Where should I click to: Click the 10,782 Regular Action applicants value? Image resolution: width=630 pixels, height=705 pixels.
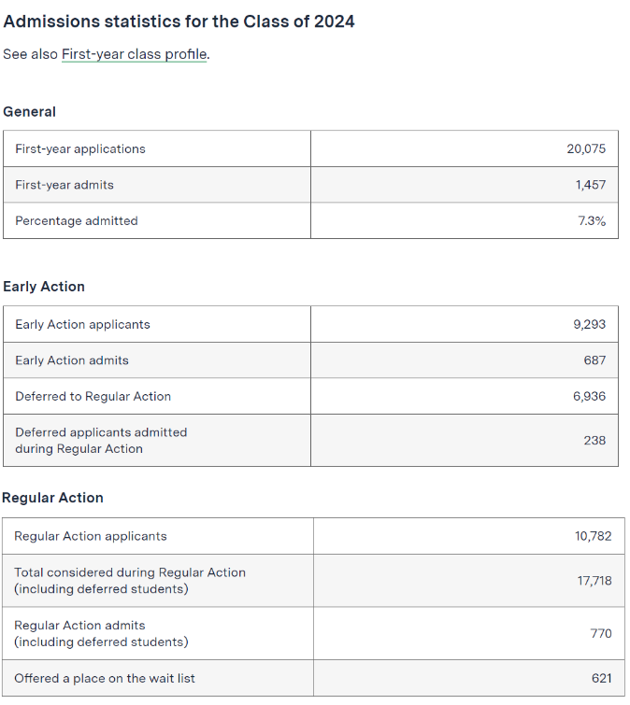click(x=593, y=536)
